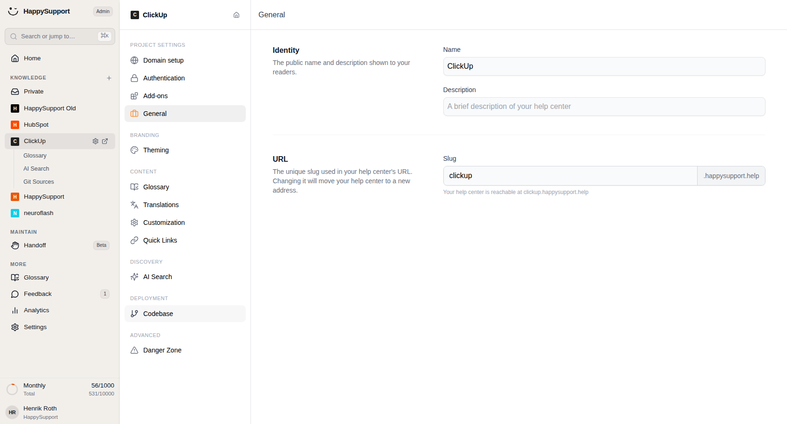The image size is (787, 424).
Task: Open Glossary under ClickUp in sidebar
Action: (x=35, y=156)
